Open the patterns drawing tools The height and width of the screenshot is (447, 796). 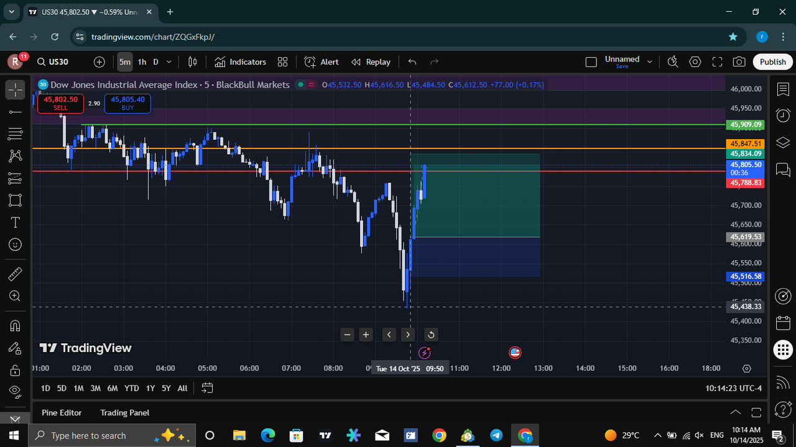[x=16, y=156]
